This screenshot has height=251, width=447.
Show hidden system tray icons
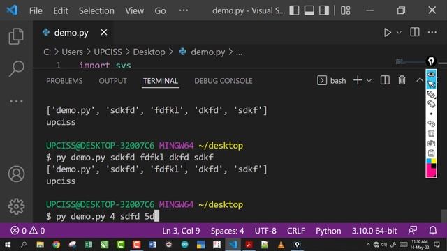pyautogui.click(x=368, y=245)
